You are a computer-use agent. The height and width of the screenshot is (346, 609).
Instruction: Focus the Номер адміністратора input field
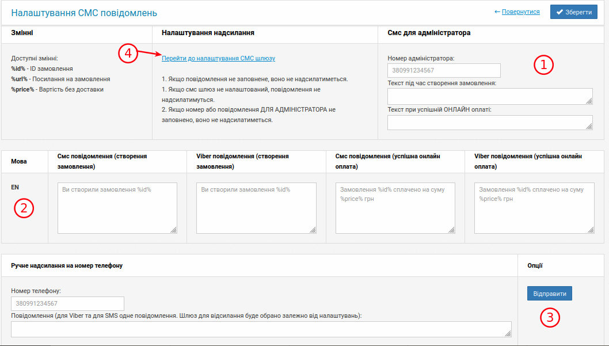pos(444,70)
